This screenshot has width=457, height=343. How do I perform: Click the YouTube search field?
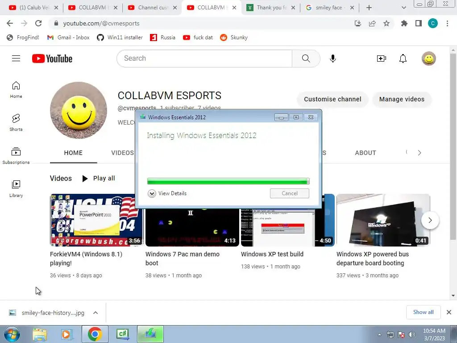(204, 59)
